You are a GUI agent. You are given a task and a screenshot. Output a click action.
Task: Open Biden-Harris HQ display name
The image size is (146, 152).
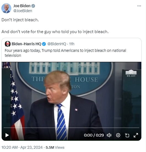[x=26, y=44]
